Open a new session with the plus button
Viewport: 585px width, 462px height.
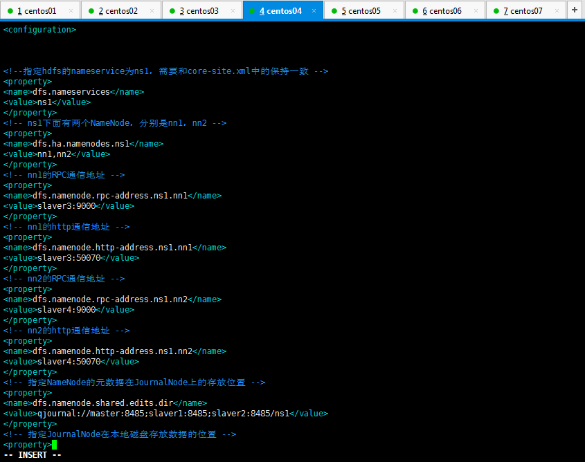click(575, 10)
